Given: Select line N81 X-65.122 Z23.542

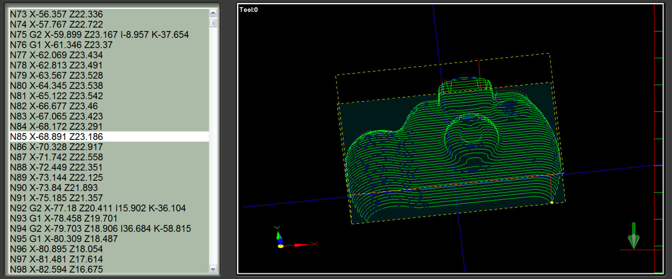Looking at the screenshot, I should click(x=56, y=96).
